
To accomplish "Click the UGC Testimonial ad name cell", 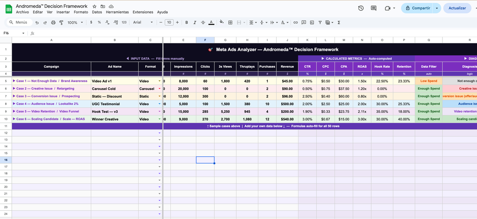I will (115, 104).
